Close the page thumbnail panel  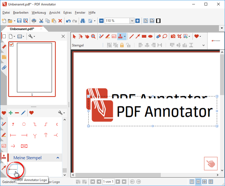pyautogui.click(x=63, y=36)
